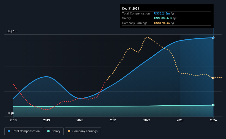Click the Total Compensation label in tooltip
226x139 pixels.
click(x=136, y=13)
